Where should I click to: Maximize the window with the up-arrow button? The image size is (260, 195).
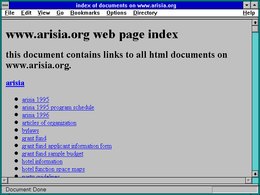click(255, 5)
